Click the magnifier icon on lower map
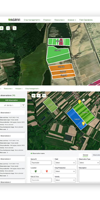Viewport: 100px width, 200px height. tap(44, 96)
